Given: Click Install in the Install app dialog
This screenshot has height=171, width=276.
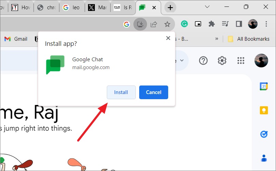Looking at the screenshot, I should [121, 92].
